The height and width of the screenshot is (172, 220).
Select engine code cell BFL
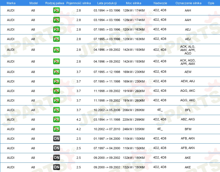pos(188,110)
